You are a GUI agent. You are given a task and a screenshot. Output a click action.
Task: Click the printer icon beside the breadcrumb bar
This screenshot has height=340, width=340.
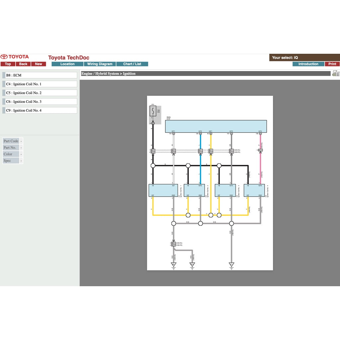(x=336, y=74)
